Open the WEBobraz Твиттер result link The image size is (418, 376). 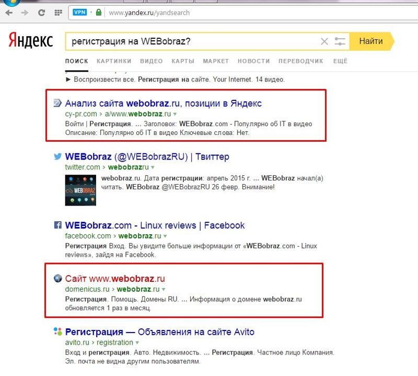tap(147, 157)
